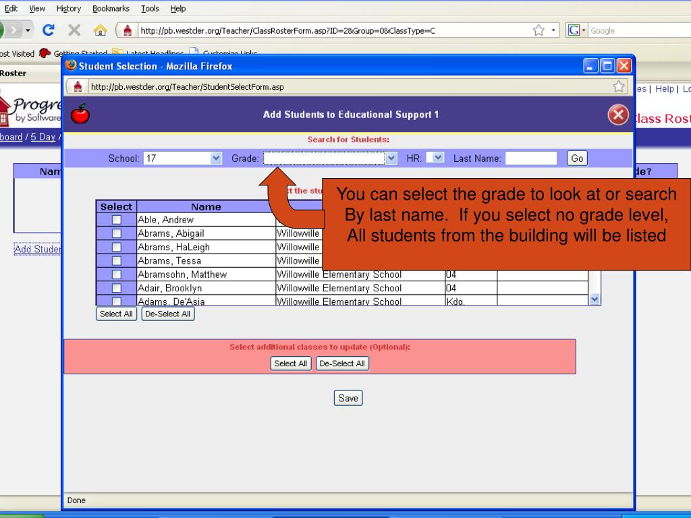Open the School dropdown showing 17

pyautogui.click(x=182, y=158)
